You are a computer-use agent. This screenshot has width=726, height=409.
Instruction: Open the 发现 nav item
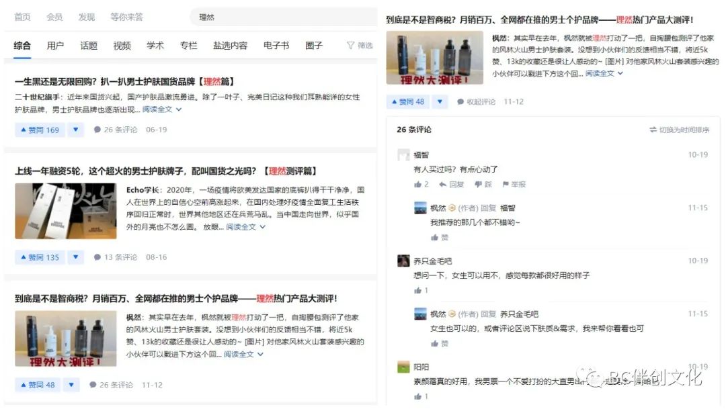pos(87,17)
